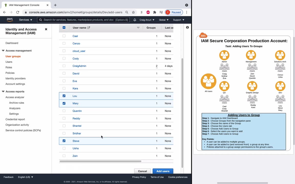This screenshot has height=184, width=295.
Task: Bookmark the page with the star icon
Action: pos(133,12)
